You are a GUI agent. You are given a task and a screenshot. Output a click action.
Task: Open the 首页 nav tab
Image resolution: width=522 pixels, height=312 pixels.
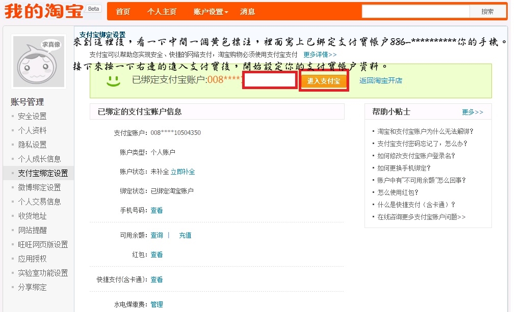point(123,12)
